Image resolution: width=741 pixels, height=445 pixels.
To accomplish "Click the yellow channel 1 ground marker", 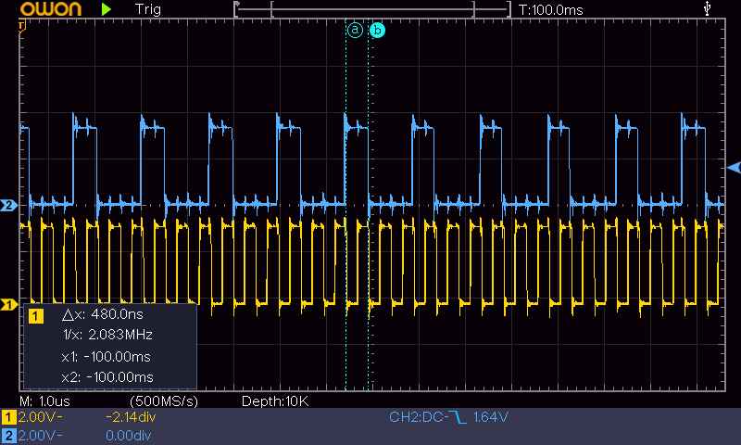I will pos(8,303).
